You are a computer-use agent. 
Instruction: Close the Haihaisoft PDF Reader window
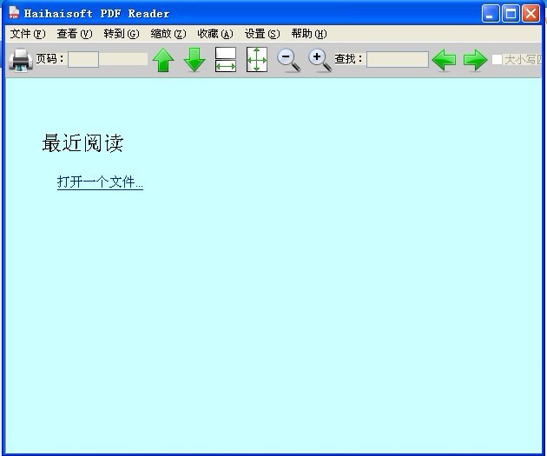531,14
